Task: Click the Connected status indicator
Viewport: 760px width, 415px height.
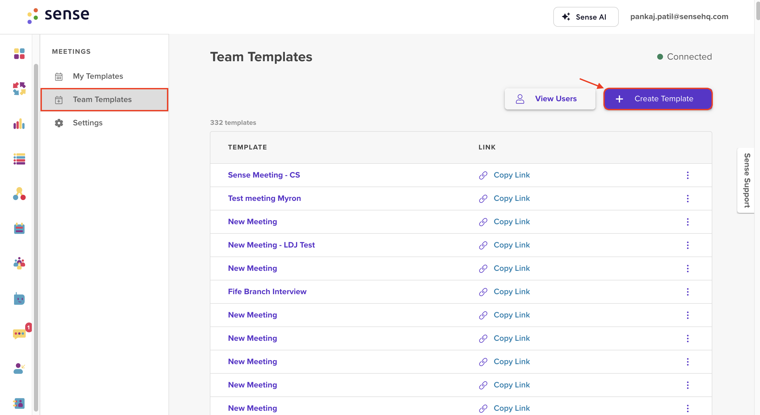Action: pyautogui.click(x=684, y=57)
